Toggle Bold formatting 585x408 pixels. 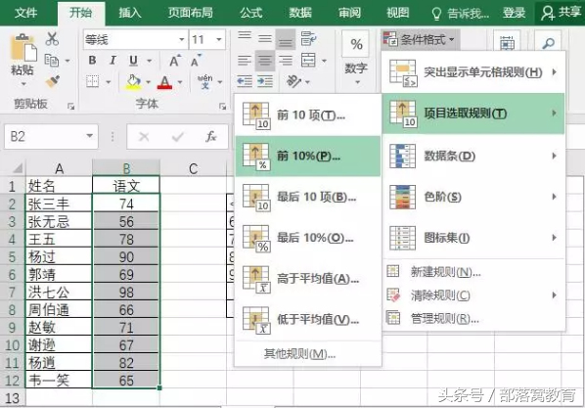pos(92,61)
